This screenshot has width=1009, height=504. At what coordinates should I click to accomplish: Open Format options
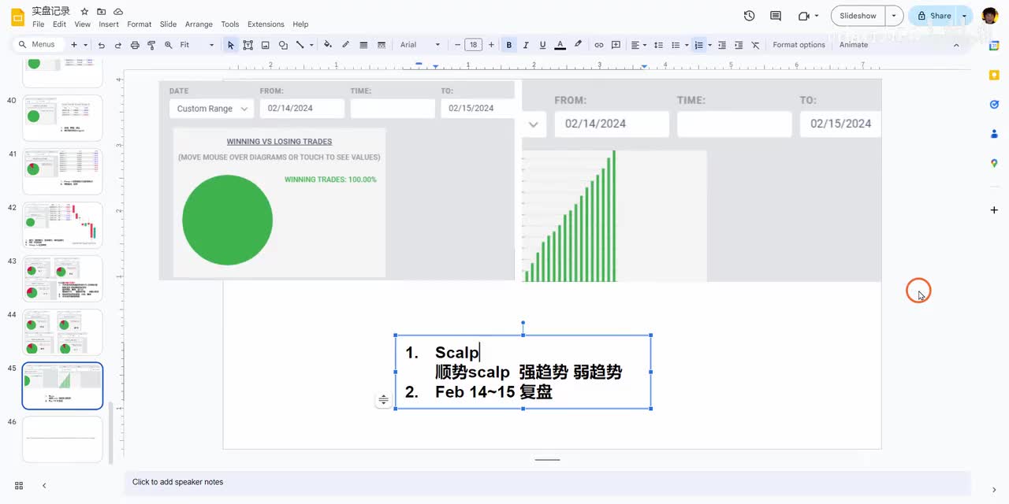tap(799, 45)
